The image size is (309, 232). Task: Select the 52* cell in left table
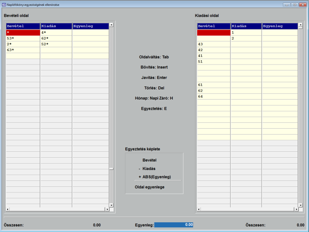(56, 44)
